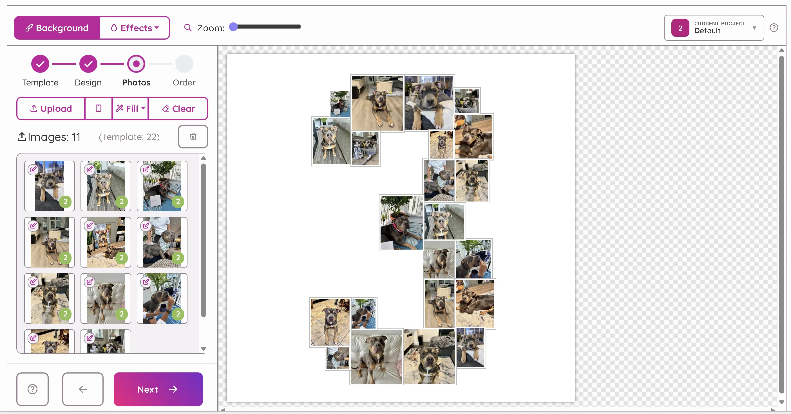Click the usage badge on balcony dog thumbnail
Screen dimensions: 791x414
[178, 202]
